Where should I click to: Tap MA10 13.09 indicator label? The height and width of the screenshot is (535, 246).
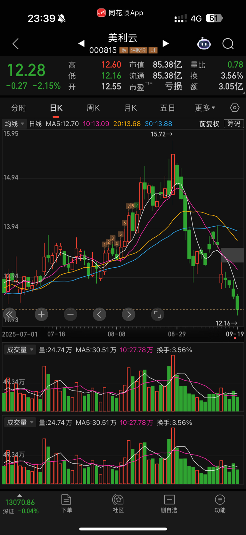[96, 124]
